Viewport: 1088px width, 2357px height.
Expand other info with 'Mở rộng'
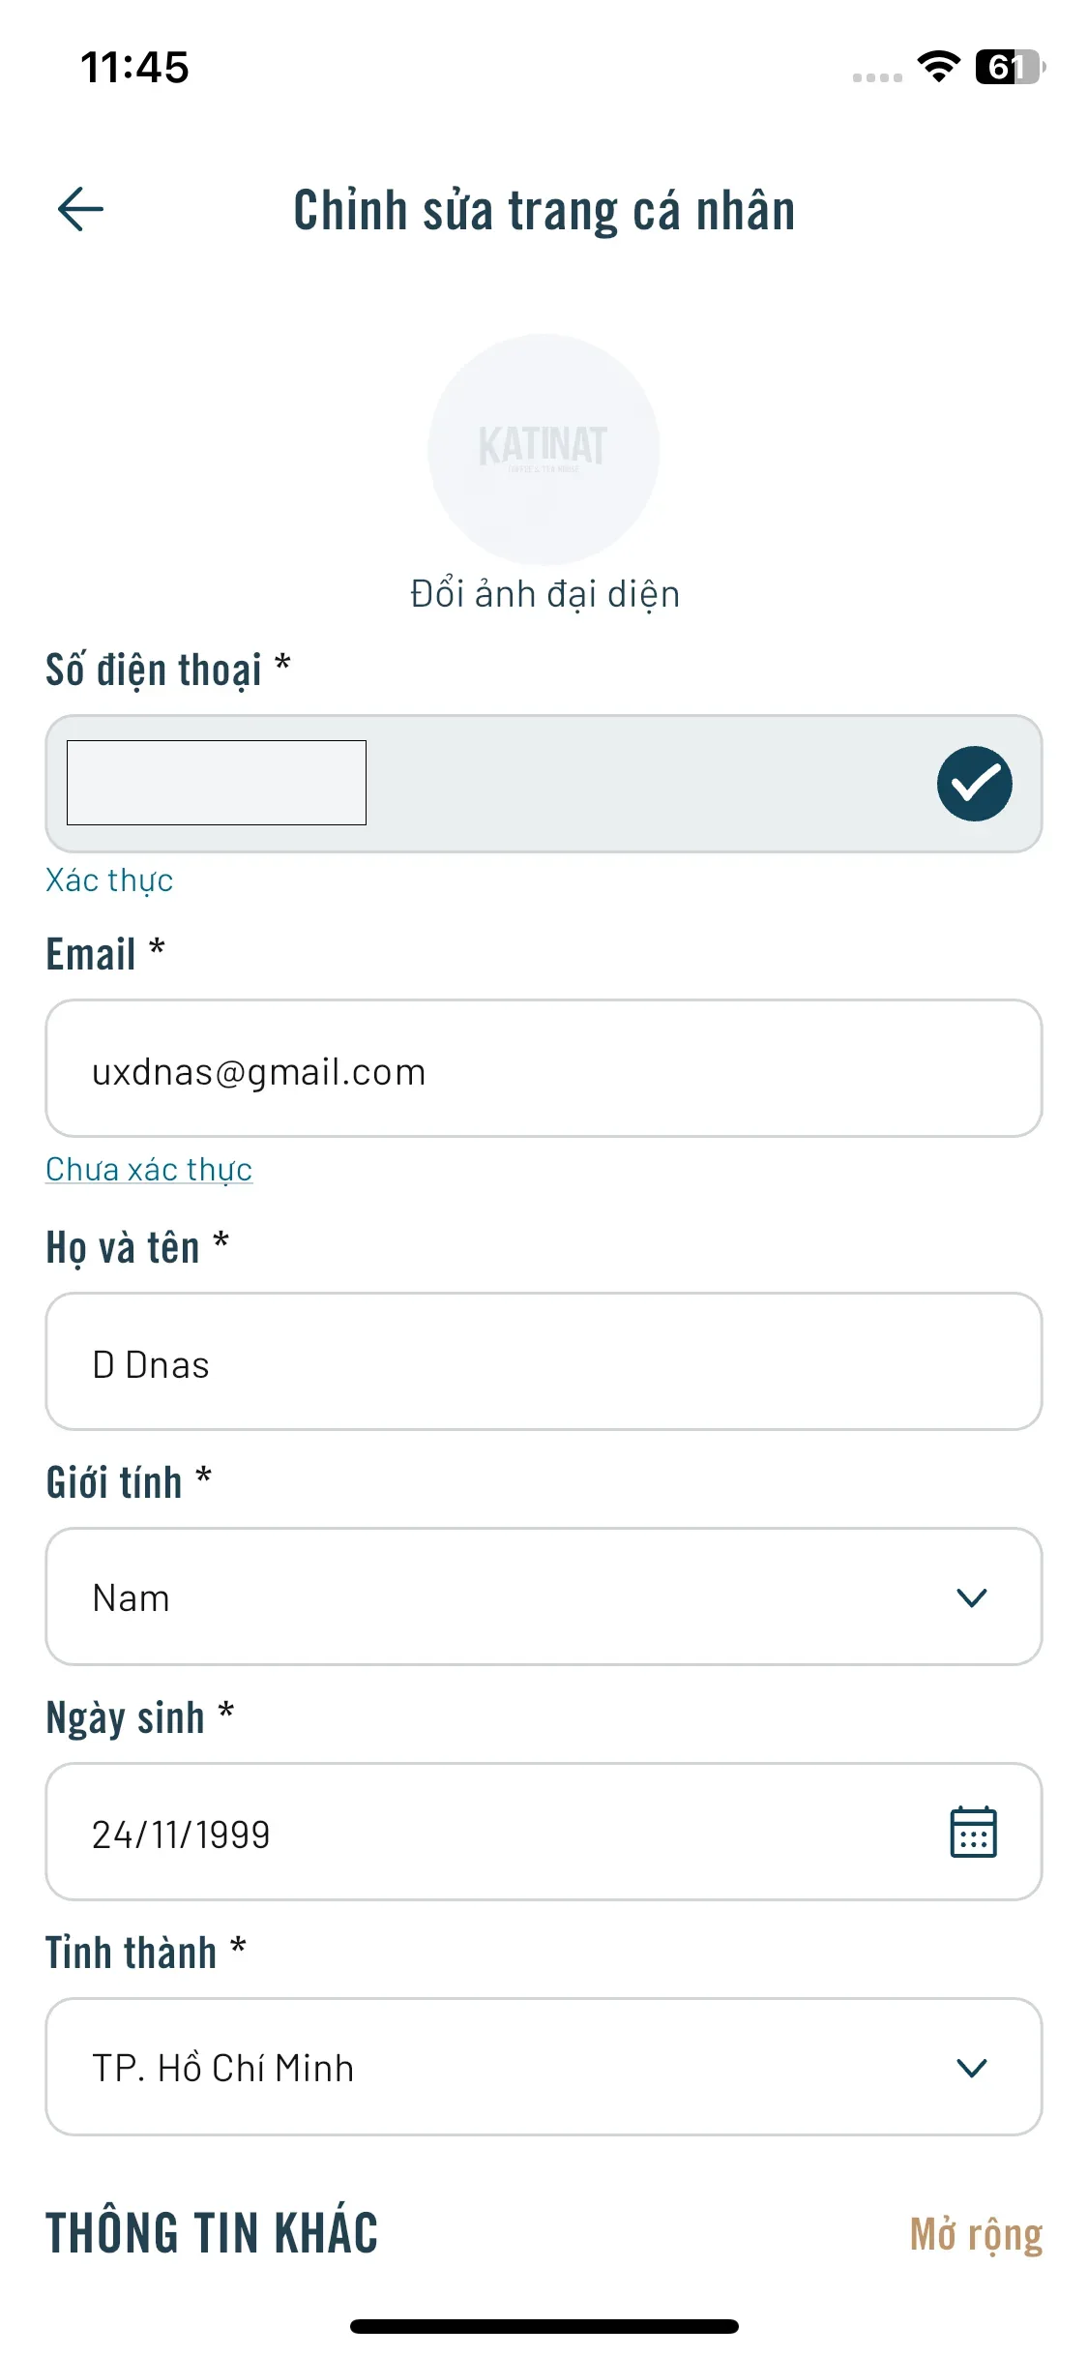pyautogui.click(x=976, y=2234)
